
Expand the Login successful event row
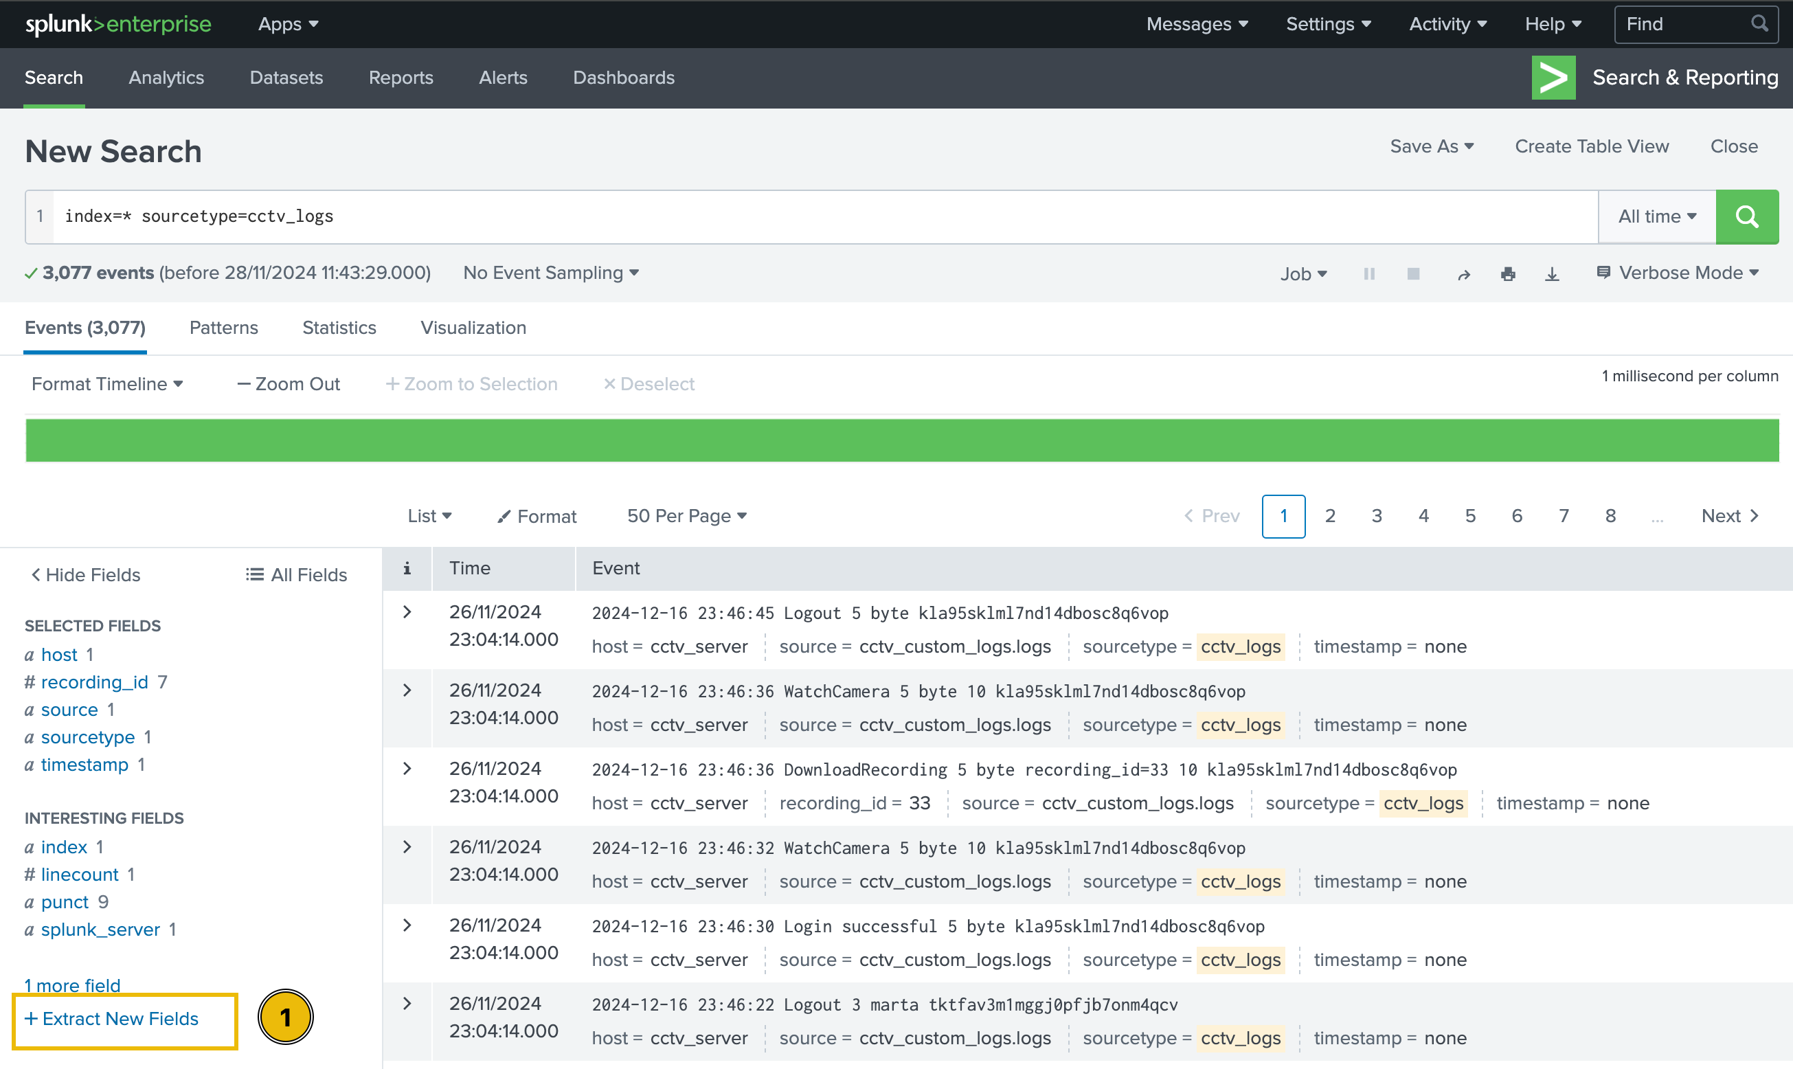tap(407, 925)
